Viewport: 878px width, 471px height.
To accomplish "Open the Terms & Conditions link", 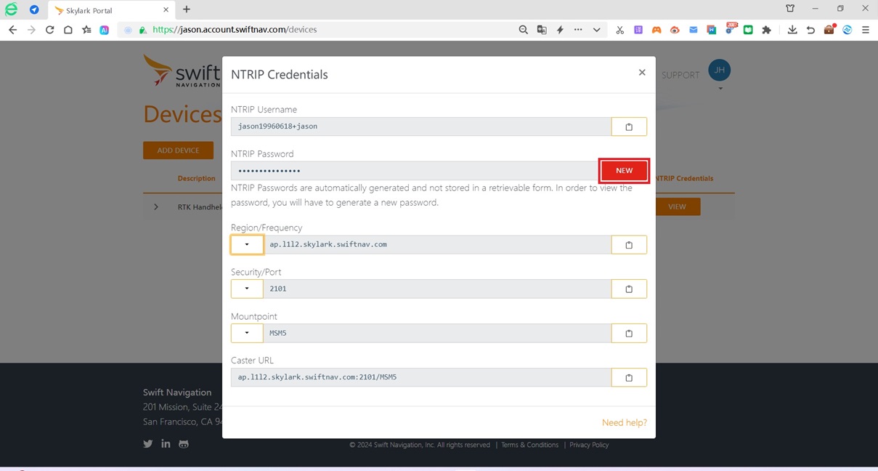I will 529,445.
